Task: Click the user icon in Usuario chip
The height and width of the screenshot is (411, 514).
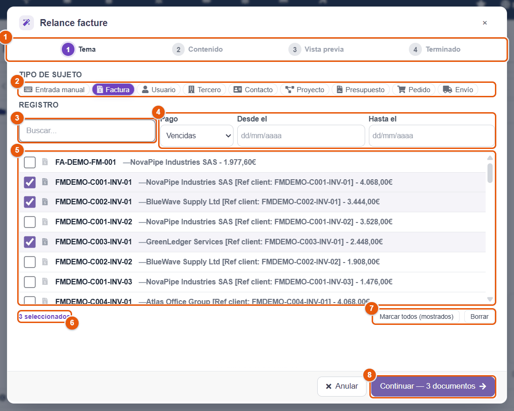Action: pos(145,89)
